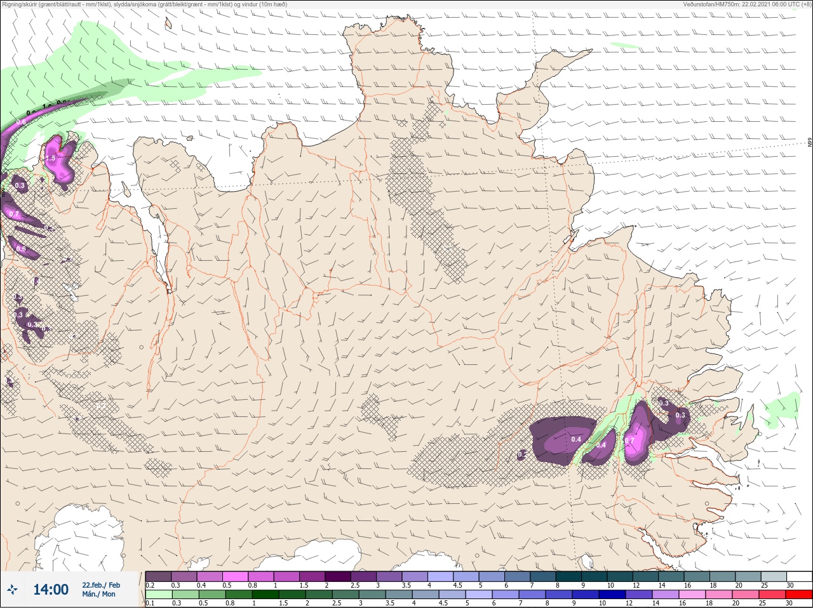Click the weather office logo icon beside 14:00
Screen dimensions: 813x608
point(12,590)
